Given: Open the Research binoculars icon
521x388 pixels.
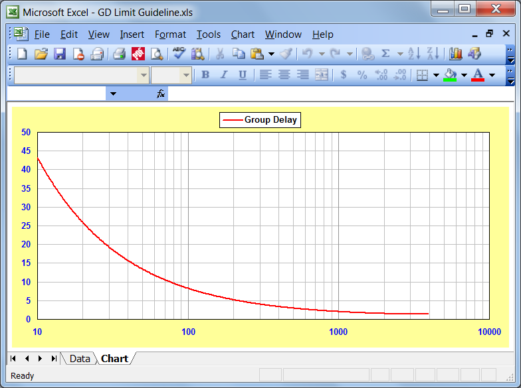Looking at the screenshot, I should [198, 54].
